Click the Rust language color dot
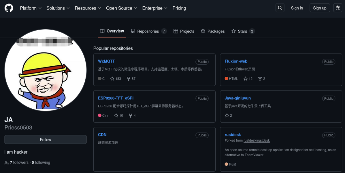This screenshot has width=345, height=173. [x=226, y=164]
